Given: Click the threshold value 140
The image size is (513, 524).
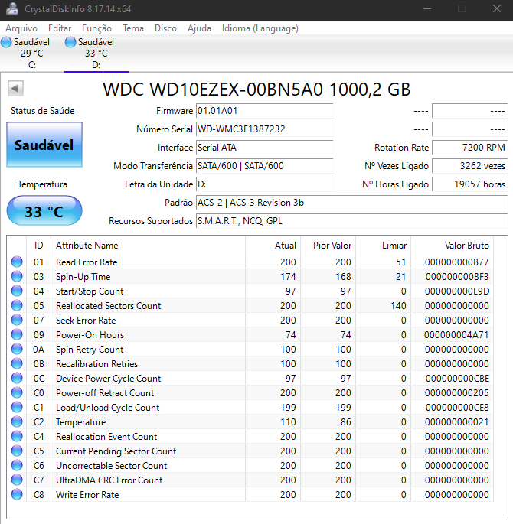Looking at the screenshot, I should click(x=398, y=305).
